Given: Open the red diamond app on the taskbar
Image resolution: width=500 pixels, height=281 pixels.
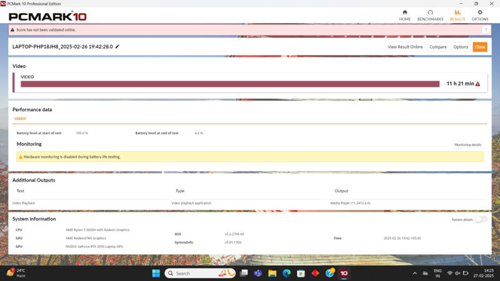Looking at the screenshot, I should (315, 273).
